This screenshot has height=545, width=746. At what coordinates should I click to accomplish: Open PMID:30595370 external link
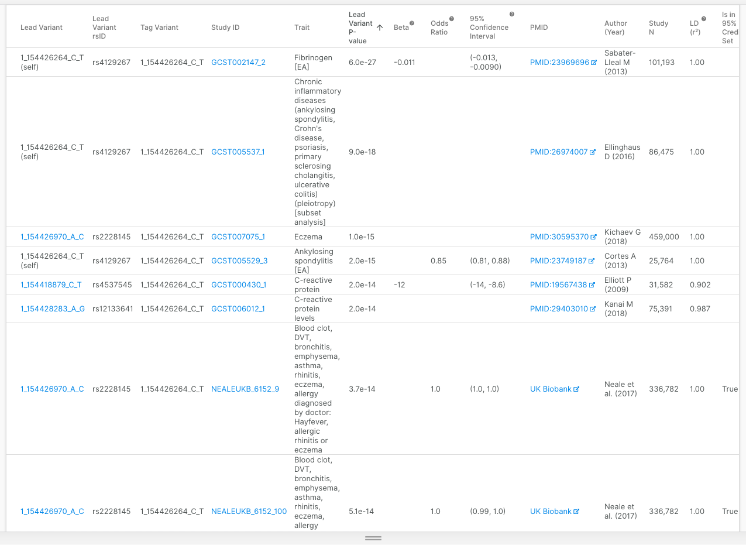563,237
